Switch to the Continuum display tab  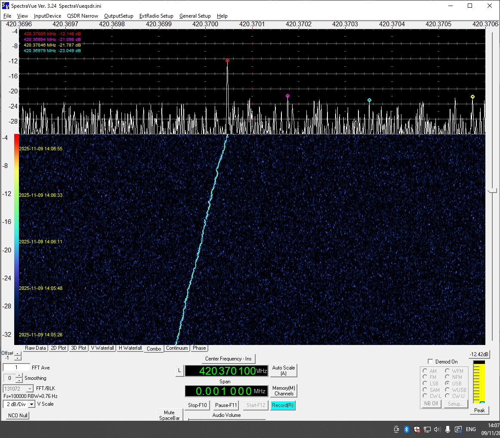177,348
